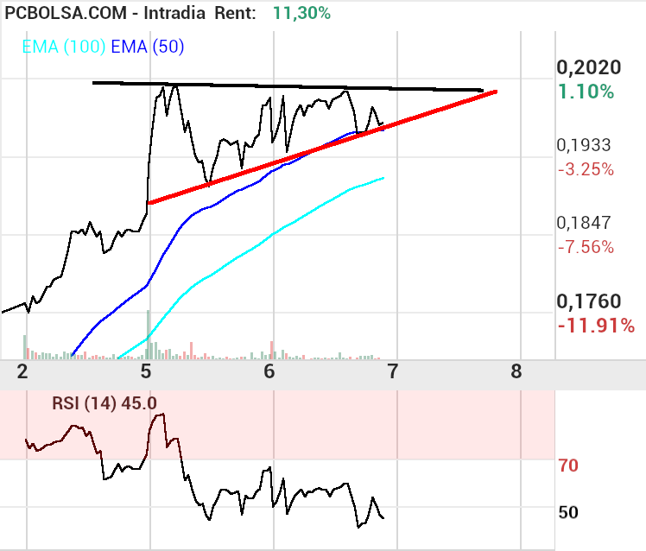Select the -11.91% percentage label
Viewport: 646px width, 551px height.
coord(596,326)
